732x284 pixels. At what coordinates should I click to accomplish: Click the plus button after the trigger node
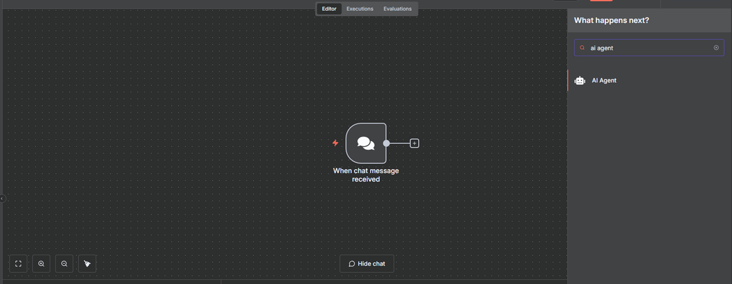pyautogui.click(x=415, y=143)
